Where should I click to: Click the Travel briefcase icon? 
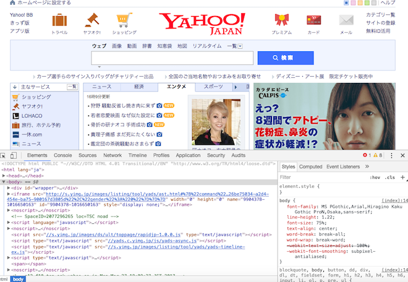59,20
